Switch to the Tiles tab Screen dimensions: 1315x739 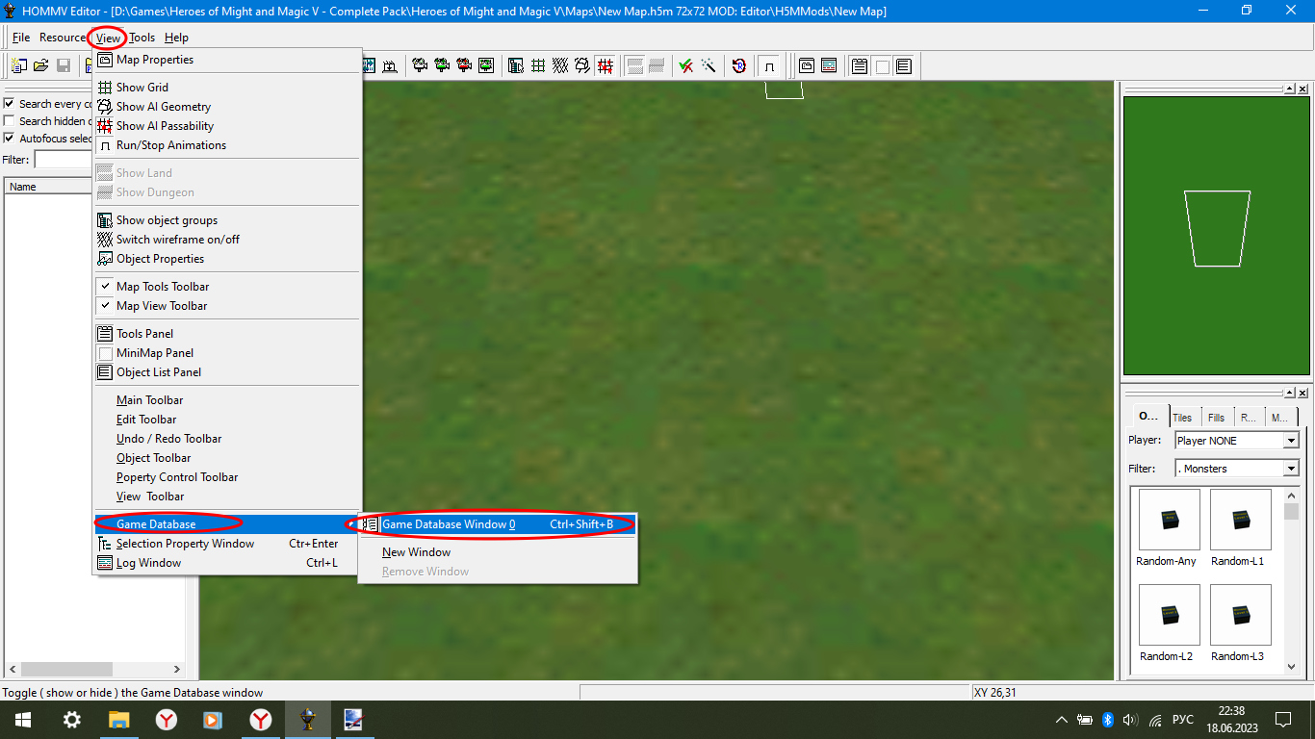[1182, 418]
